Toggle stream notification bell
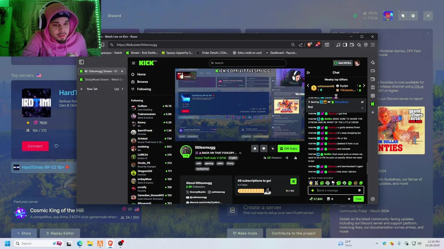 (255, 148)
